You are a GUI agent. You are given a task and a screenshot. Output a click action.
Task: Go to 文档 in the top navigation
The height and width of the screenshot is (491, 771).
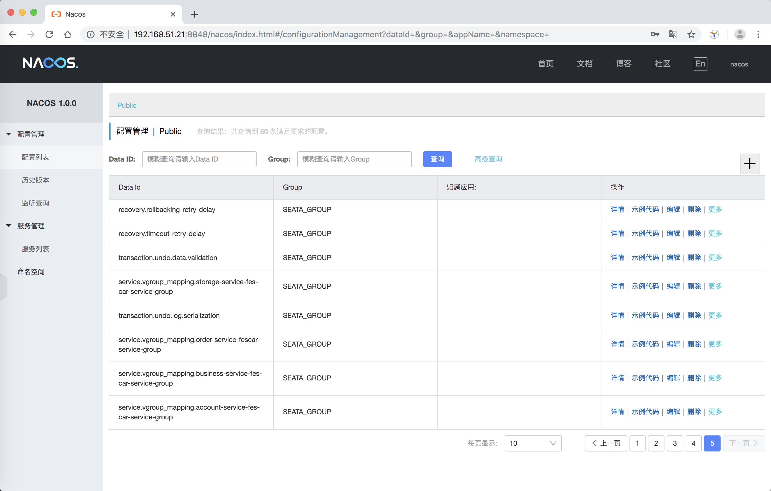click(584, 64)
